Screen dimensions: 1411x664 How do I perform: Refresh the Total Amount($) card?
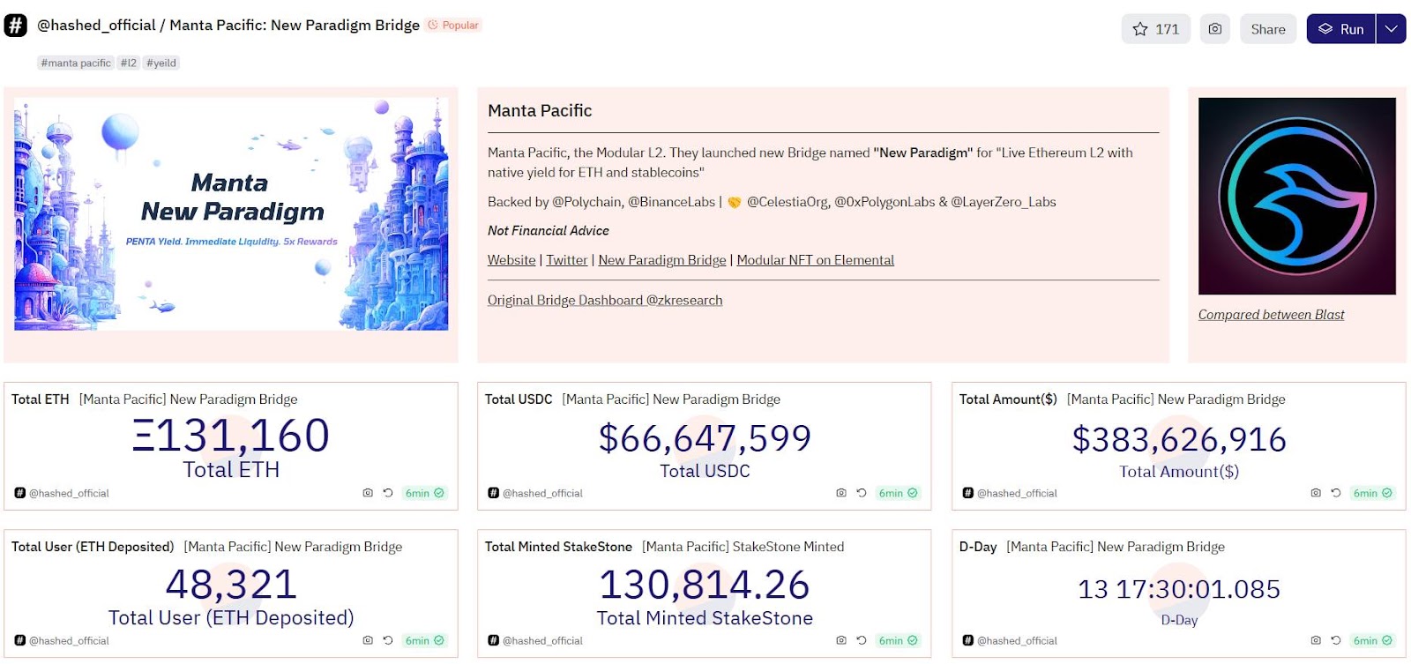(x=1336, y=493)
